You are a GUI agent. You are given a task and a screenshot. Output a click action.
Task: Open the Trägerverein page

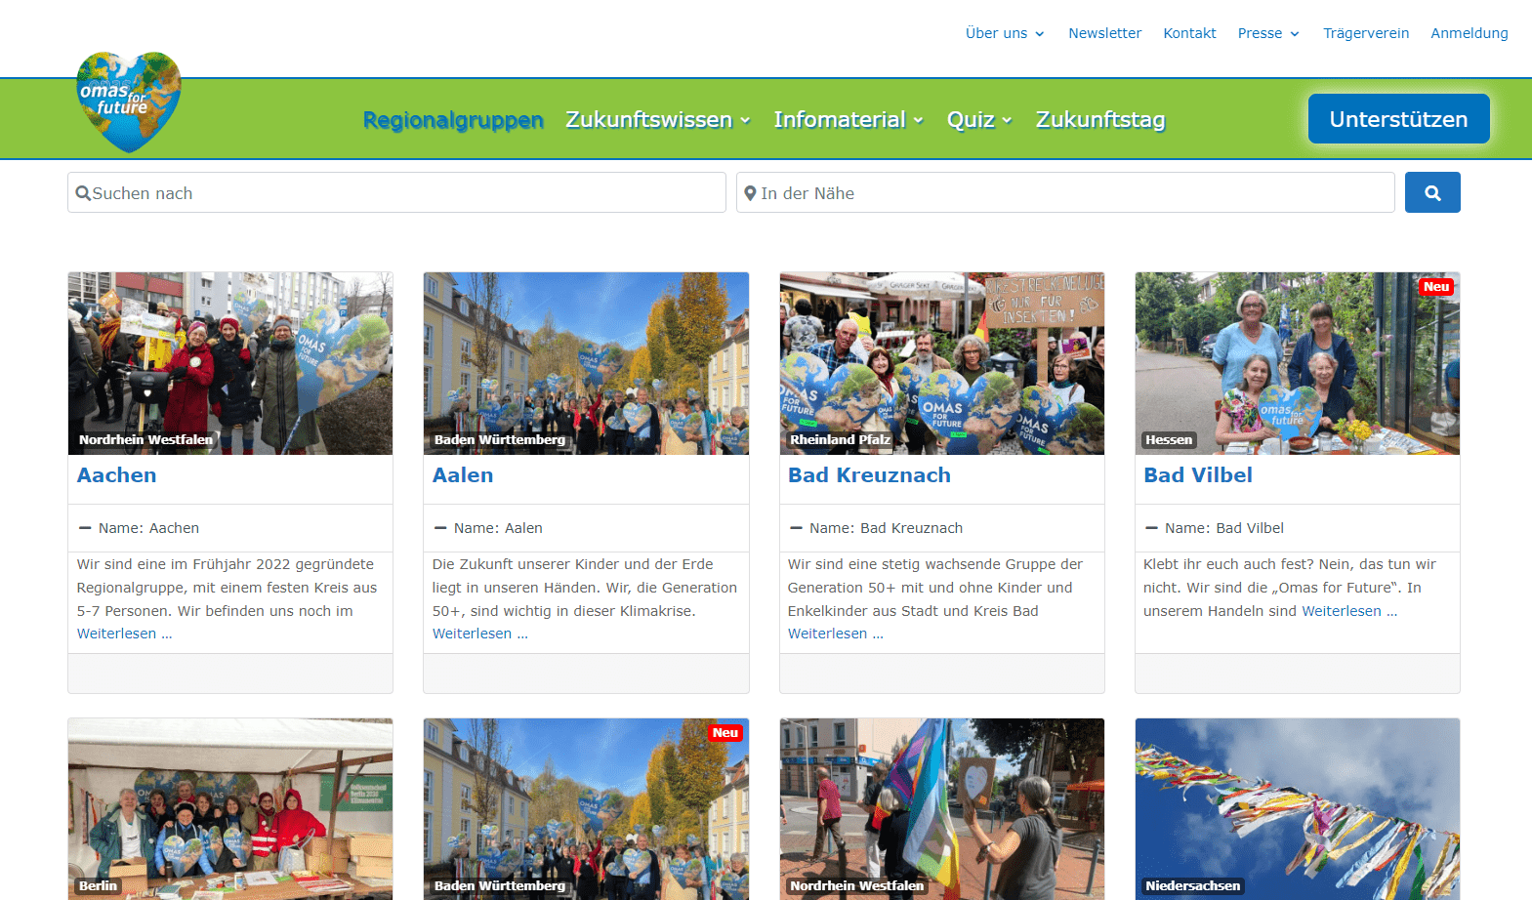tap(1366, 33)
